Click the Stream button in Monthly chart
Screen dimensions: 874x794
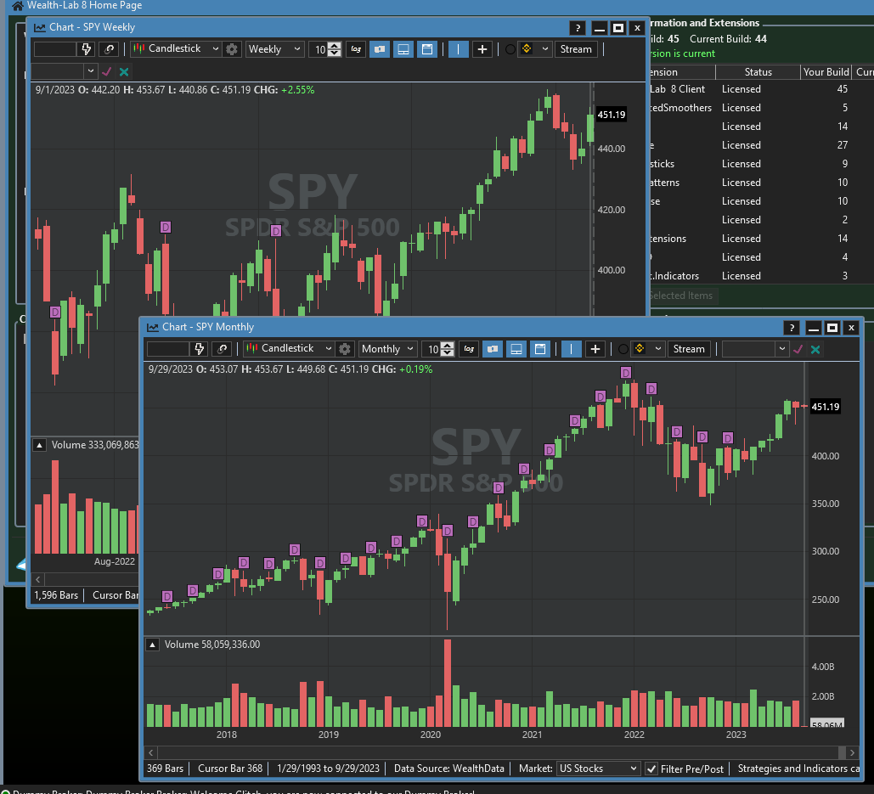tap(688, 349)
